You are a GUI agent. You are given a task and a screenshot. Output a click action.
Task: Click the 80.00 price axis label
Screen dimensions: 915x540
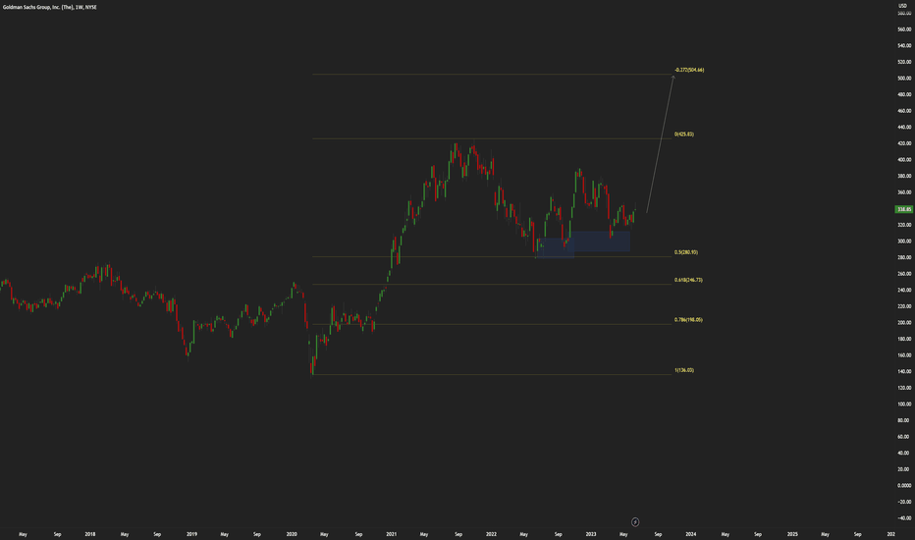(x=905, y=420)
